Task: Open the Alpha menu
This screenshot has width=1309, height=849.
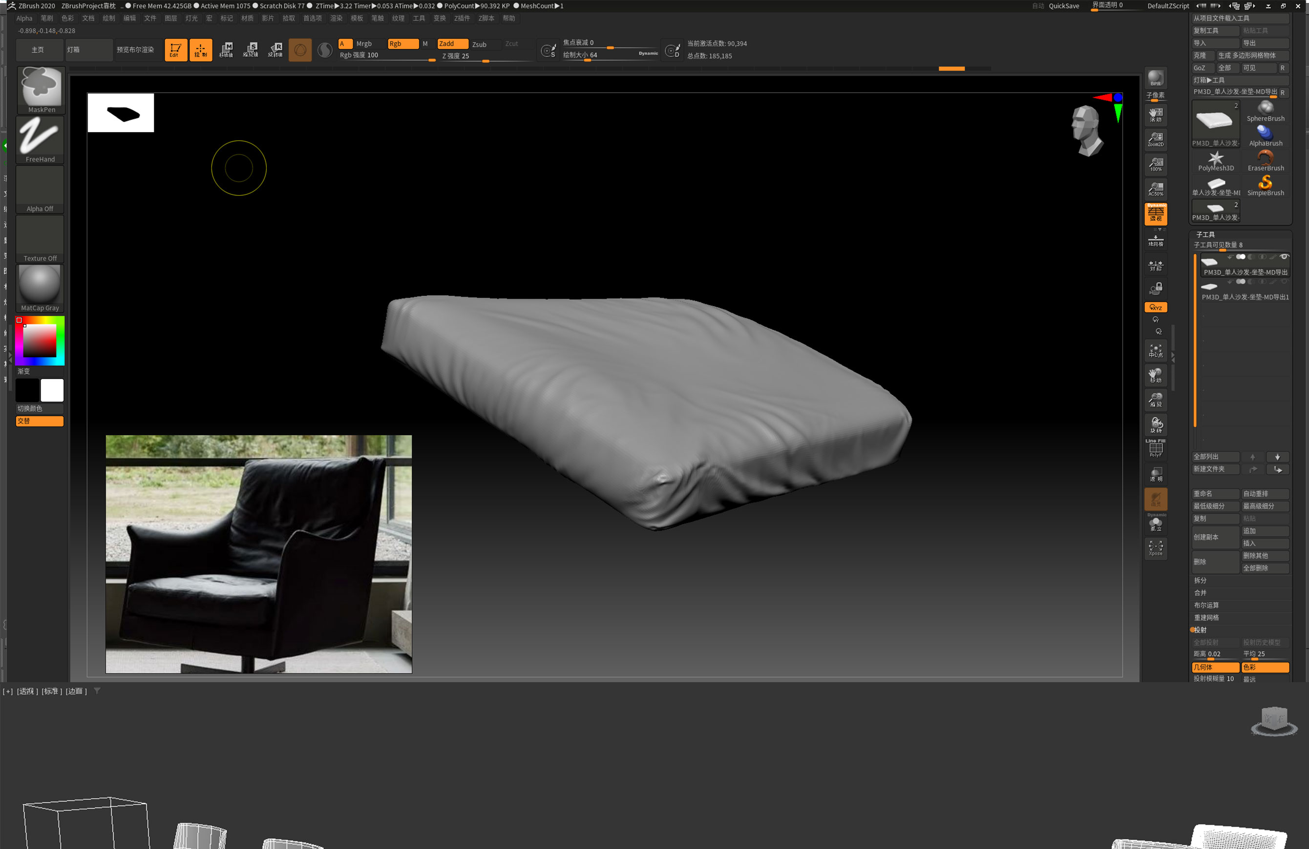Action: [x=24, y=18]
